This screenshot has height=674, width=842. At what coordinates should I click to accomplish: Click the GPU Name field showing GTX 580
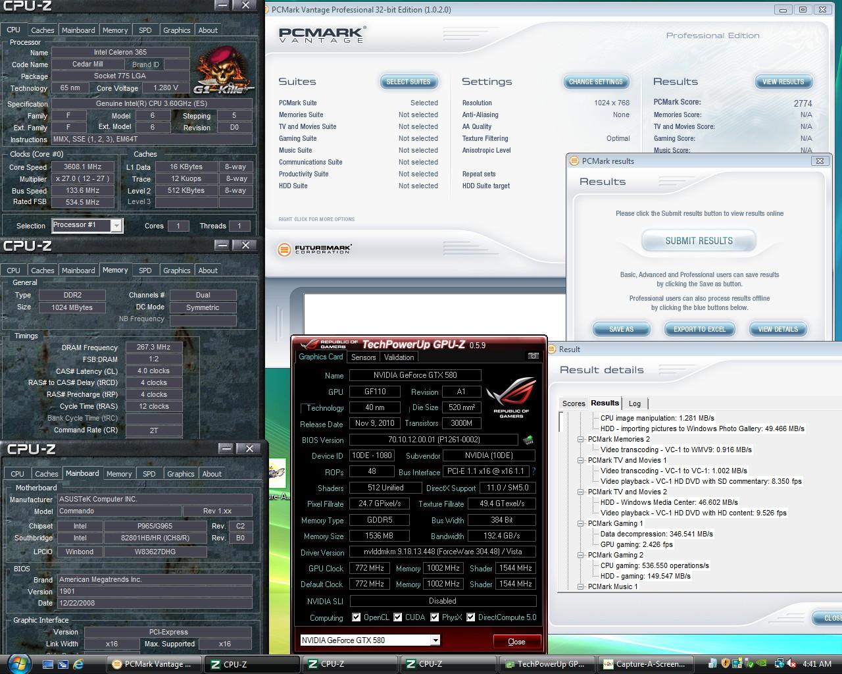[x=415, y=375]
